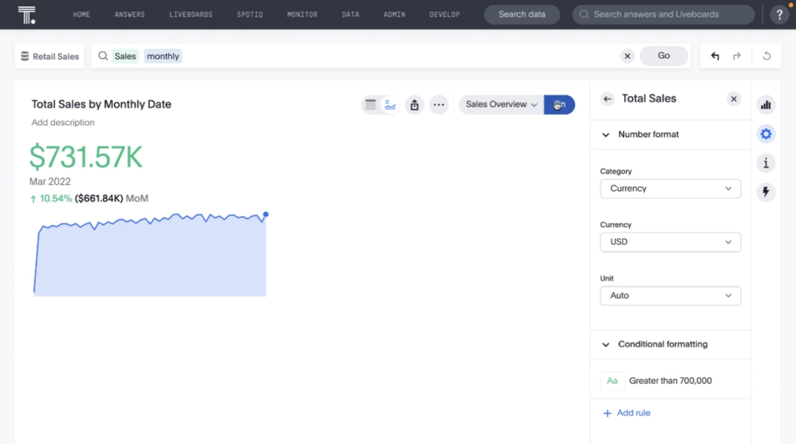Click the Go search button

click(x=664, y=55)
